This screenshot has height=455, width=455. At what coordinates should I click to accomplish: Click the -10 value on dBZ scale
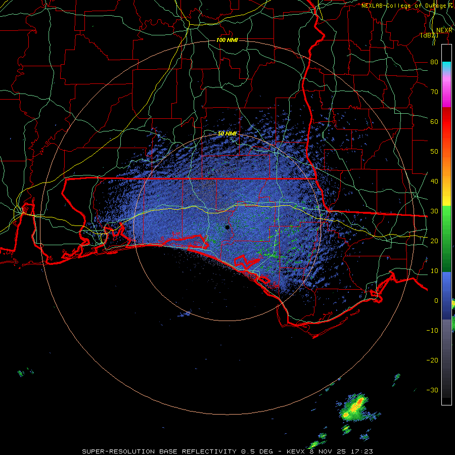pos(432,330)
